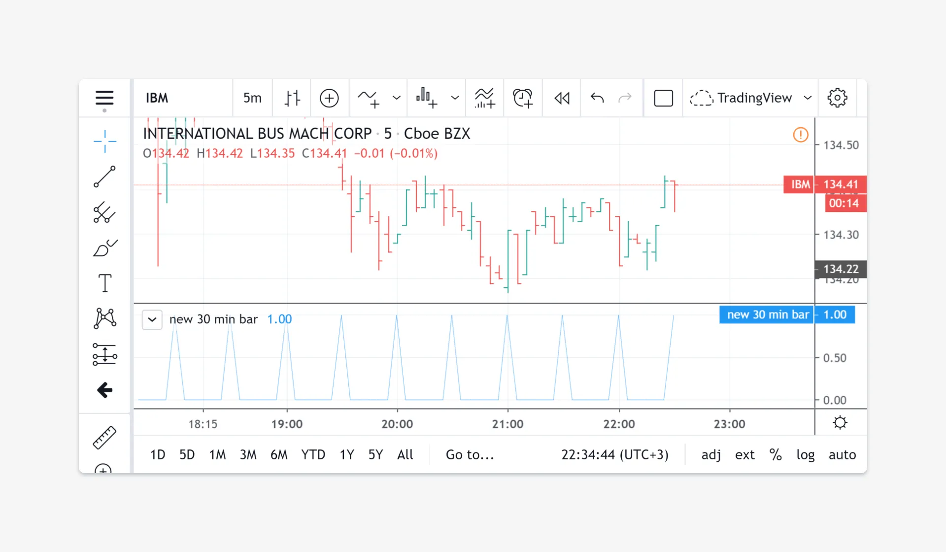Open the TradingView layout dropdown
Screen dimensions: 946x552
pyautogui.click(x=808, y=98)
